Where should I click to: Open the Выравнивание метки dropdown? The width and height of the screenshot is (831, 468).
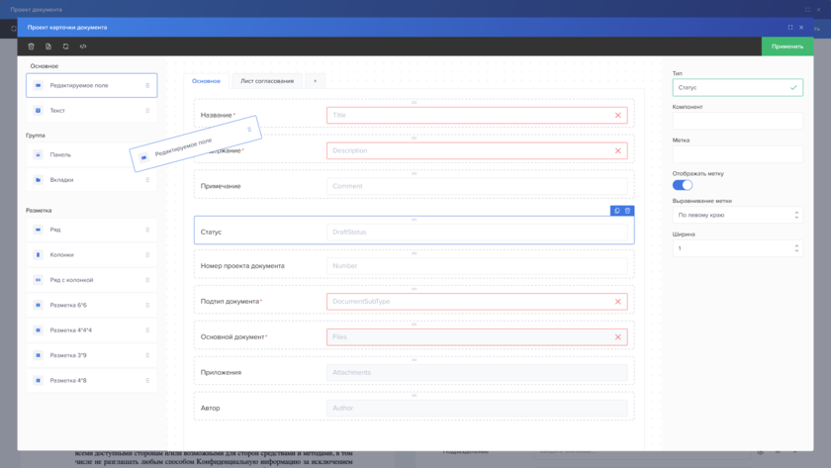737,215
